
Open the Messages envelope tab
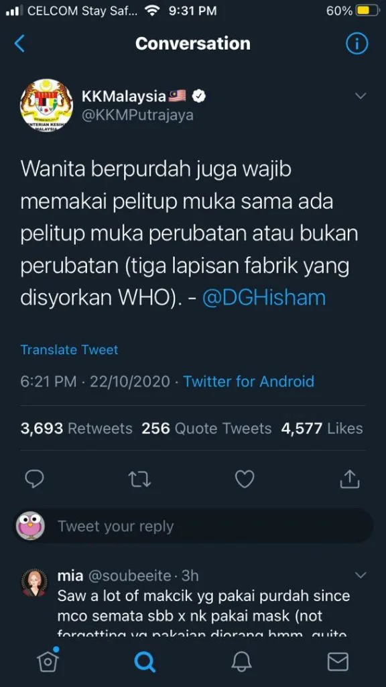pos(338,662)
